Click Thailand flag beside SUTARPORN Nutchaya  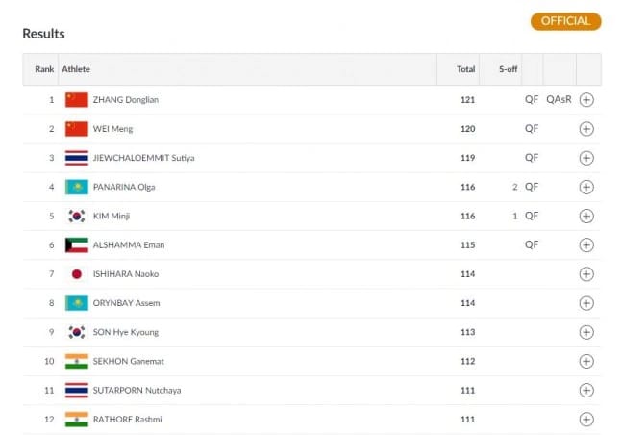[x=77, y=390]
